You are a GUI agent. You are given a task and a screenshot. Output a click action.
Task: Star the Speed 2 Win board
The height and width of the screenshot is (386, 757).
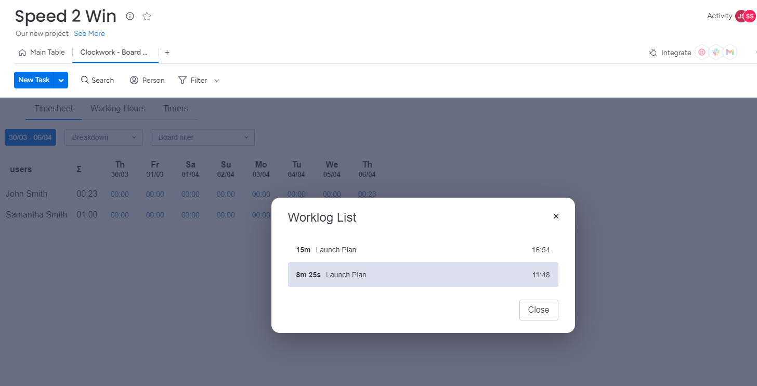(147, 16)
